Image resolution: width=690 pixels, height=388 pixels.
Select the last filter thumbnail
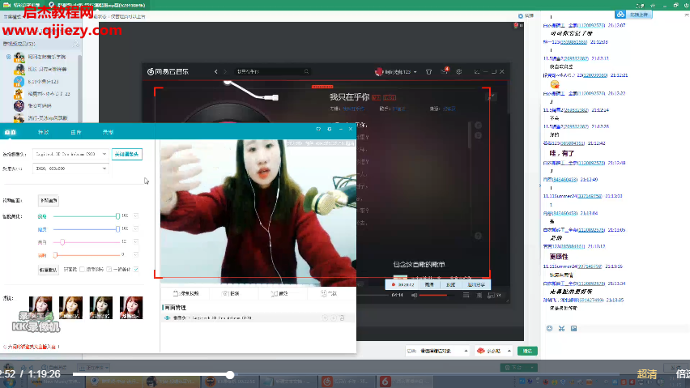(131, 308)
